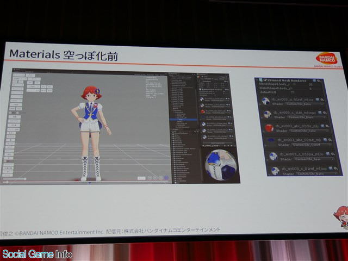Open Shader dropdown showing Custom/Chr_Span

tap(314, 159)
